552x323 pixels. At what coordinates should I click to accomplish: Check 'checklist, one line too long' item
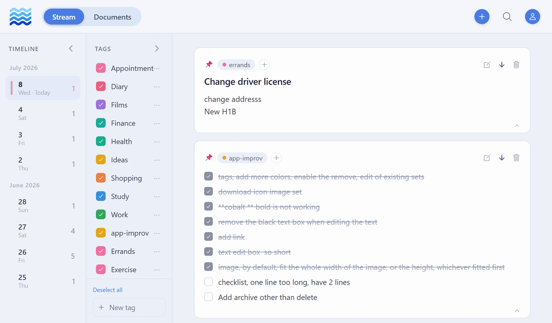(x=208, y=282)
